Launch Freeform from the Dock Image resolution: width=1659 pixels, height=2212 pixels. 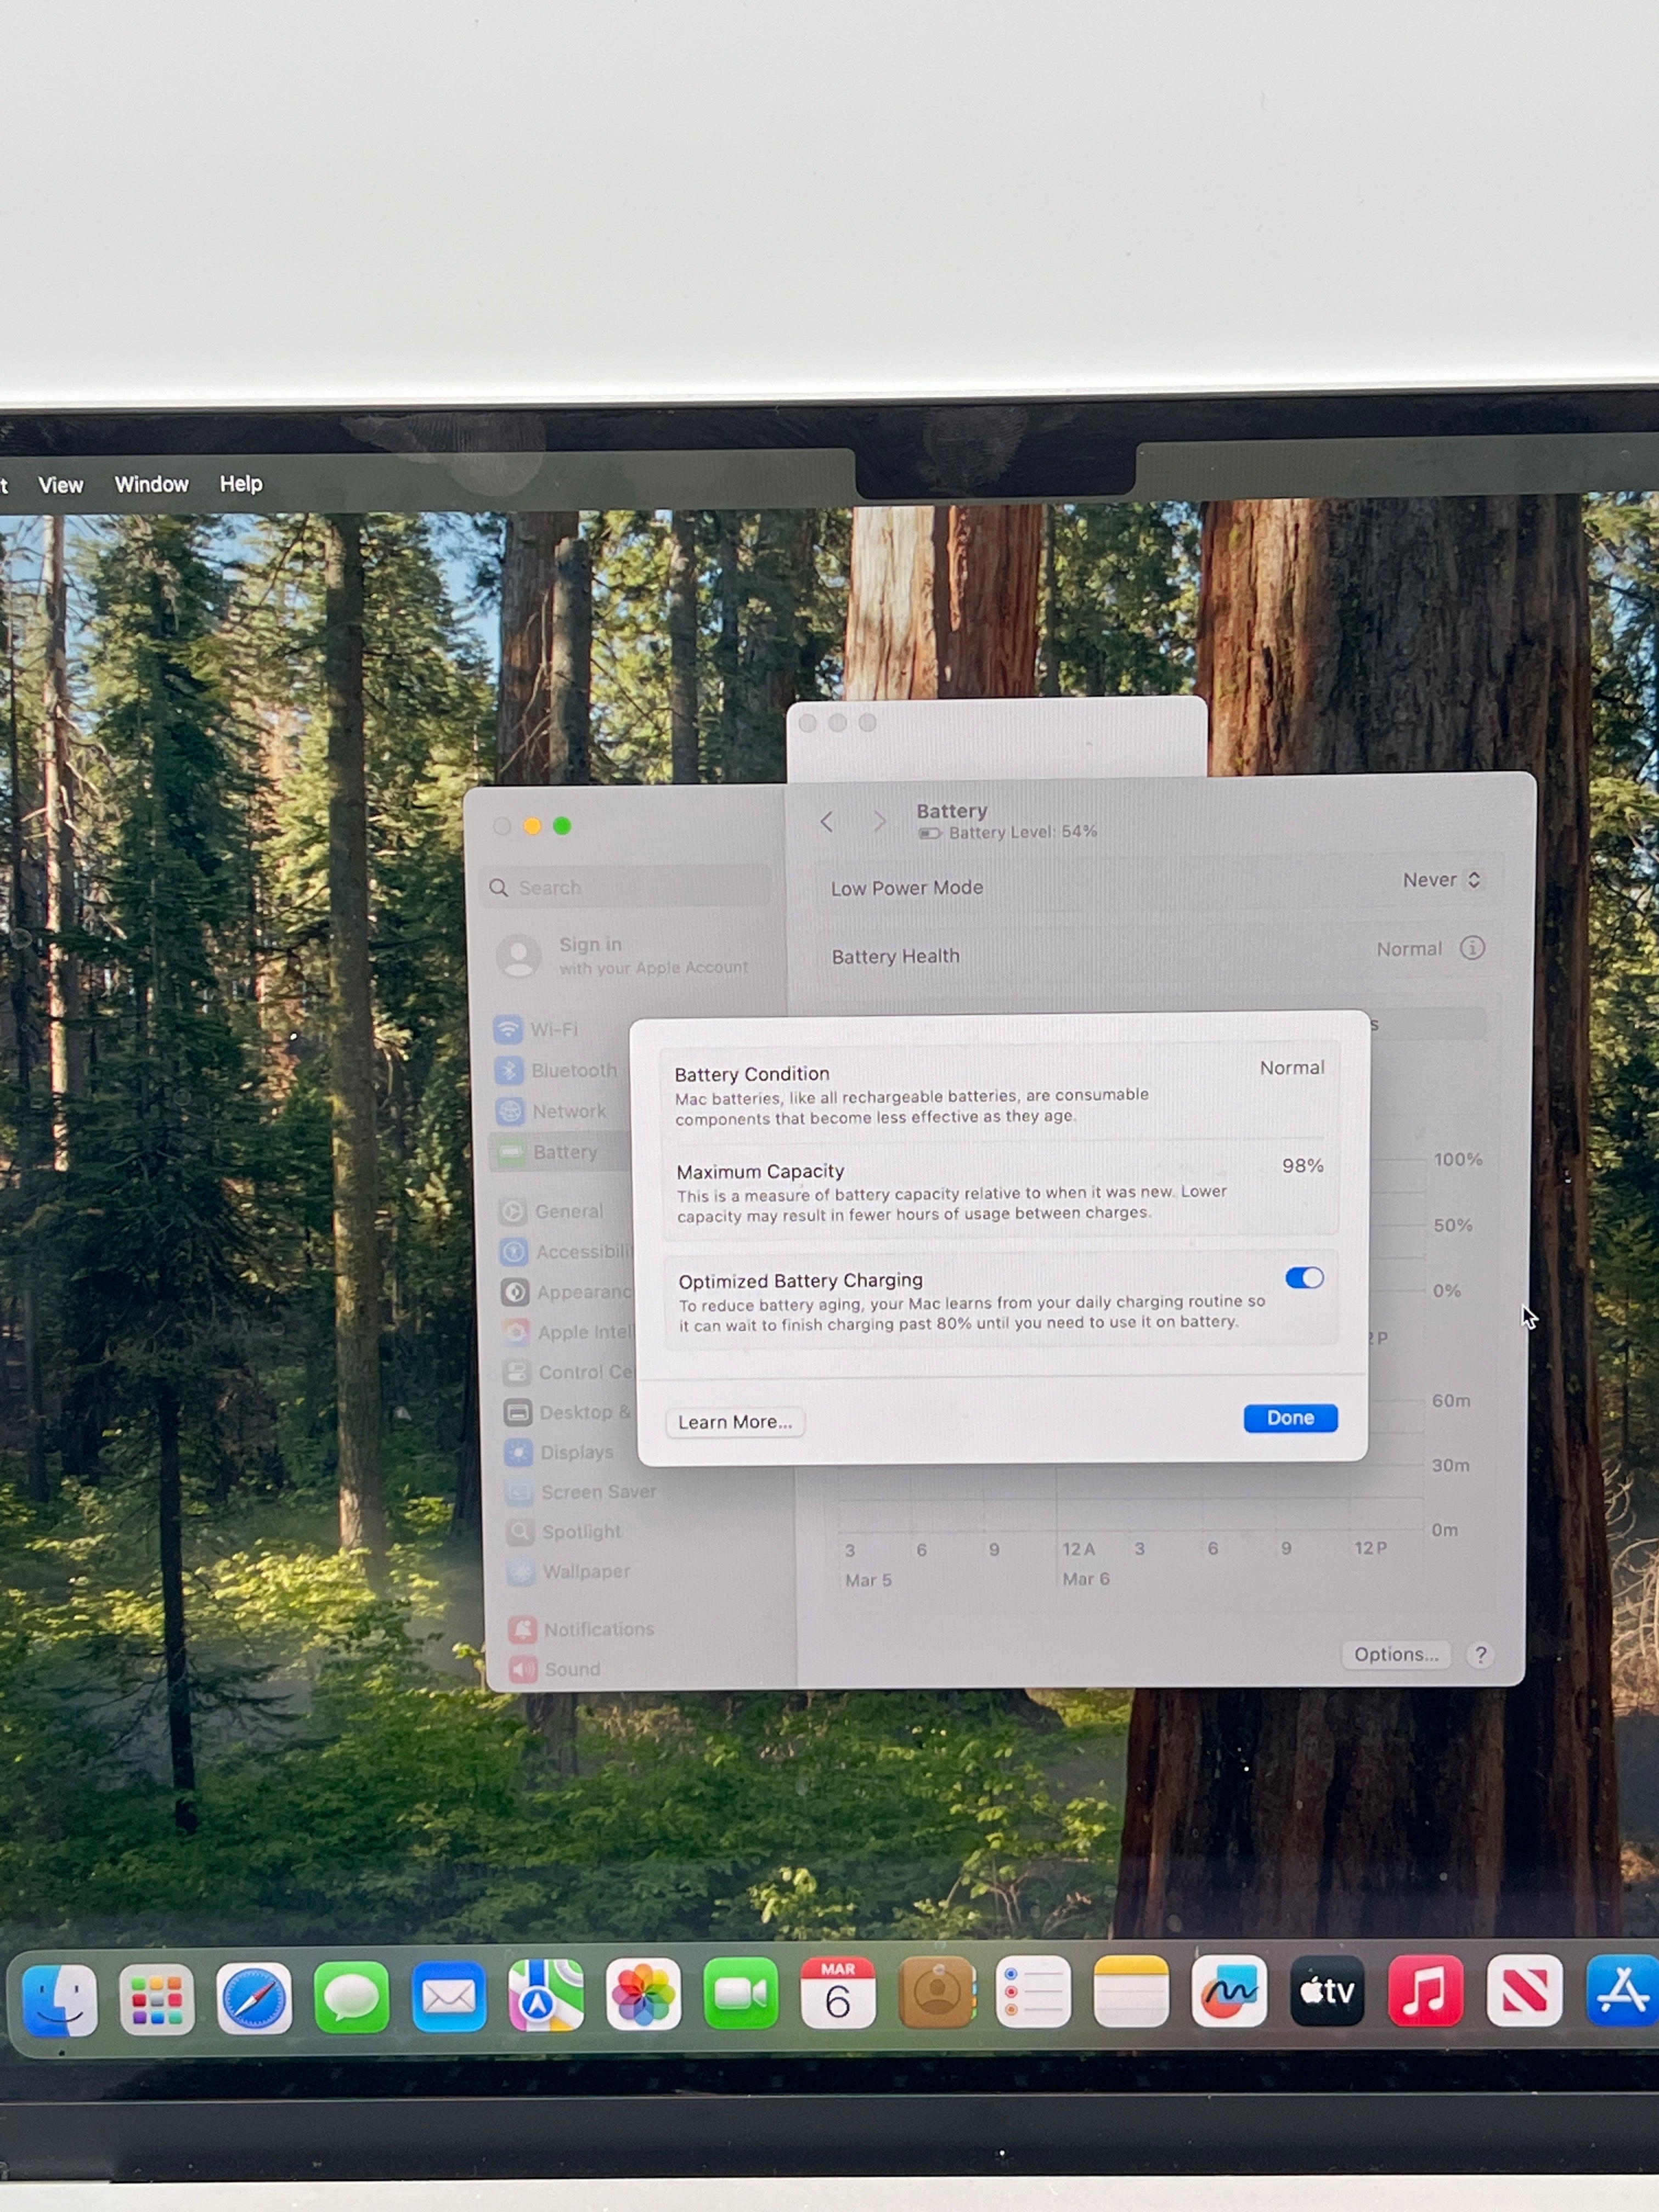click(x=1229, y=1990)
